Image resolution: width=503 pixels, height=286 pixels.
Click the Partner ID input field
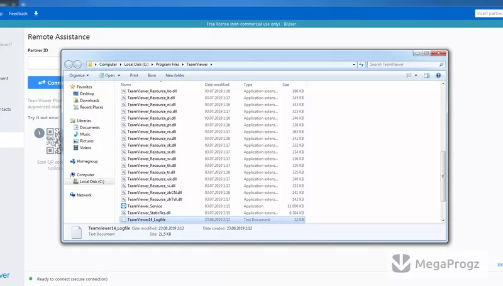tap(44, 63)
